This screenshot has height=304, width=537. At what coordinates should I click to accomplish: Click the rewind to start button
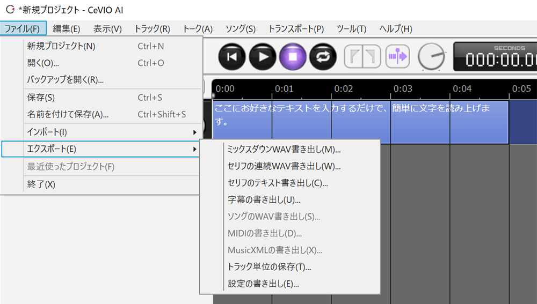232,57
